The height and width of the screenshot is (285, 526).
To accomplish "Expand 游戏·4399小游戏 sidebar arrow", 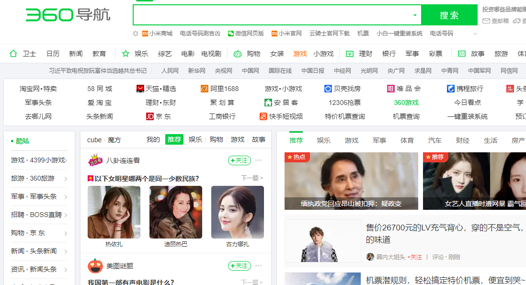I will point(66,160).
